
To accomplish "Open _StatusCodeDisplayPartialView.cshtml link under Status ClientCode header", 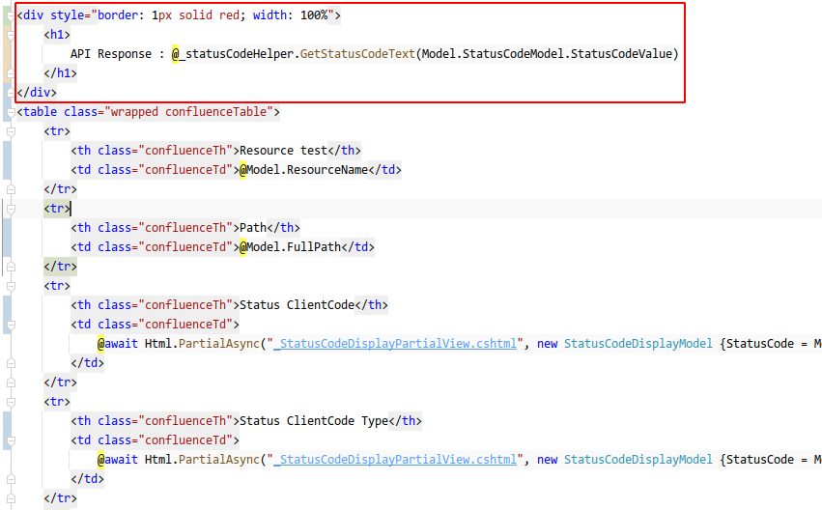I will tap(395, 344).
